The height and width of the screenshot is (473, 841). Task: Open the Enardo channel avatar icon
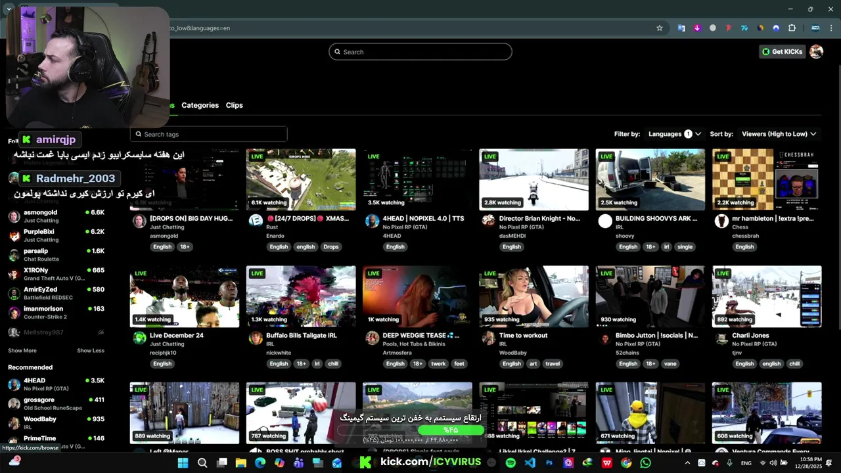(256, 221)
